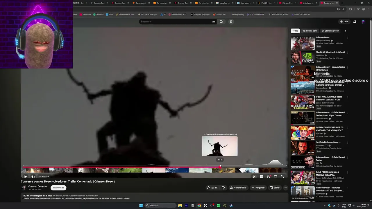Click the Perguntar button

click(258, 188)
